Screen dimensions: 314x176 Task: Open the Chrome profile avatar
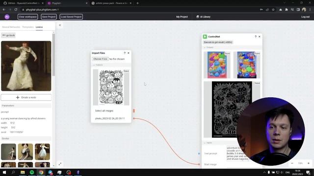click(x=304, y=10)
